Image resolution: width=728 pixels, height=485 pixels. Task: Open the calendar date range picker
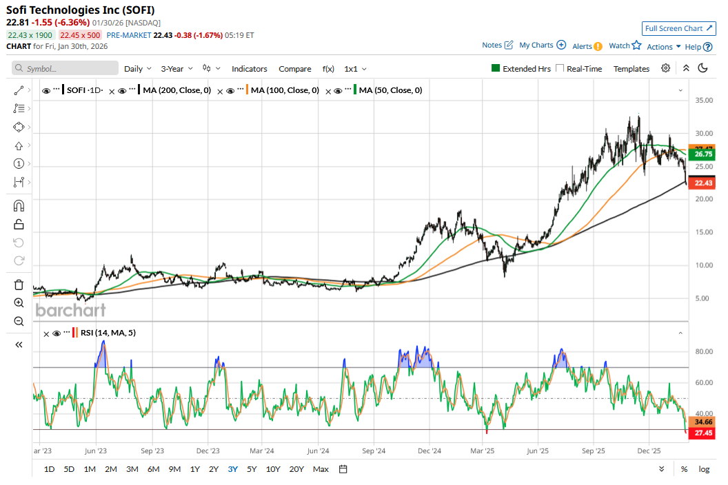click(x=343, y=469)
